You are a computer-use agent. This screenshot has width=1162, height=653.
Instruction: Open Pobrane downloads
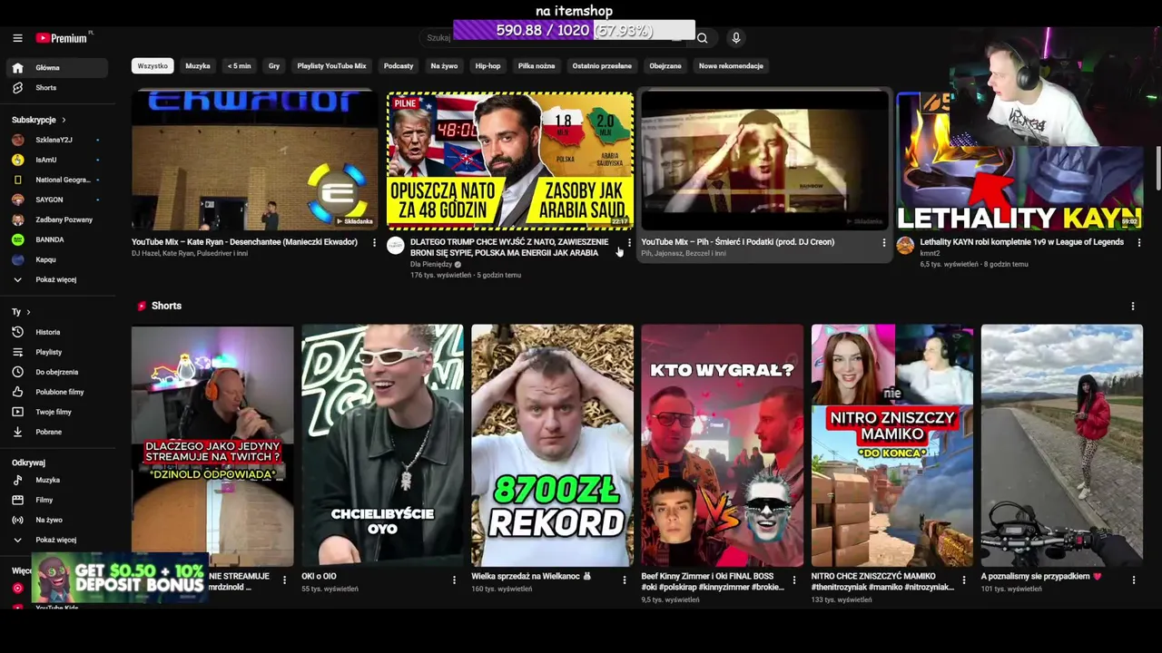point(57,432)
